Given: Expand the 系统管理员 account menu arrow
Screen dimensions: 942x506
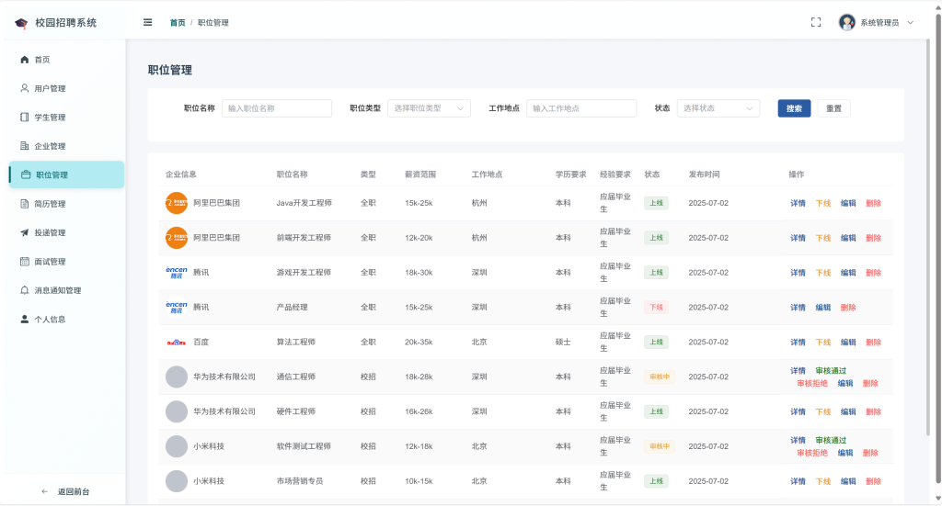Looking at the screenshot, I should click(x=910, y=23).
